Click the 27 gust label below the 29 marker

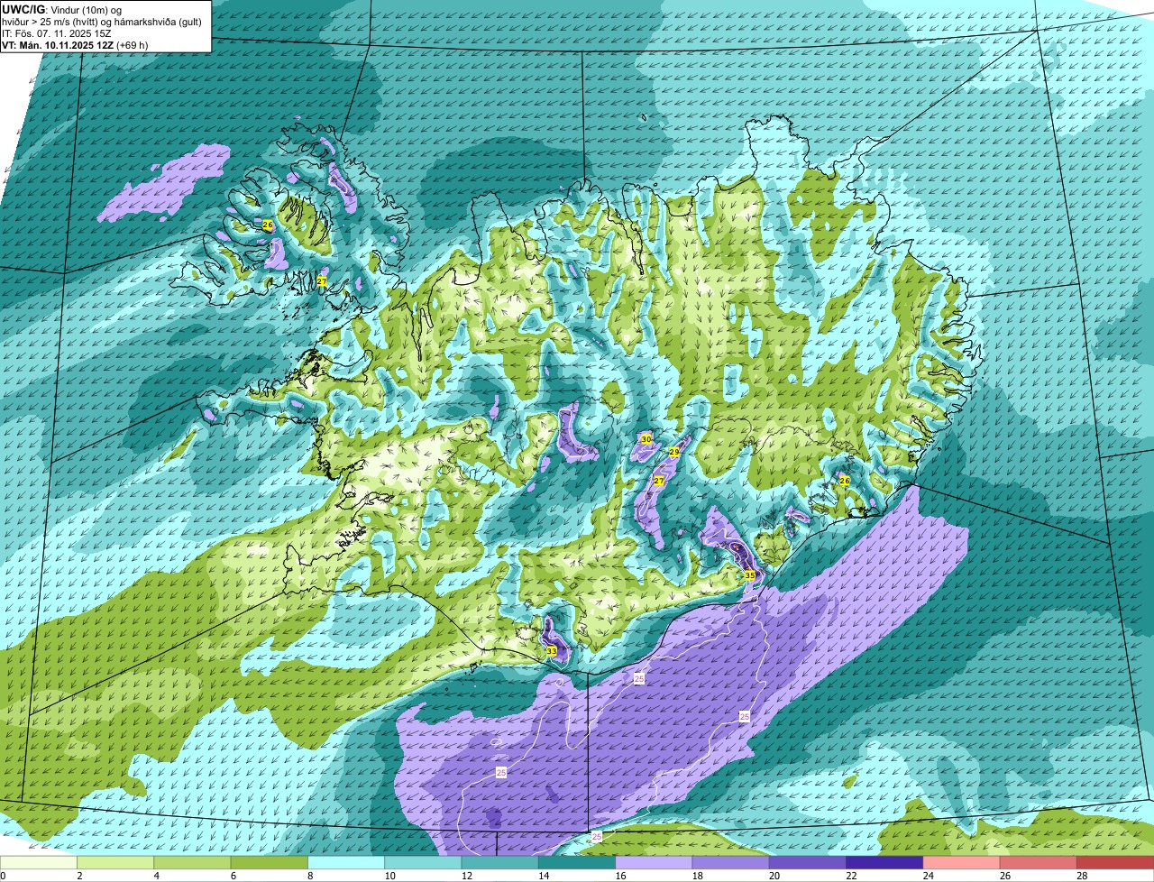tap(659, 481)
